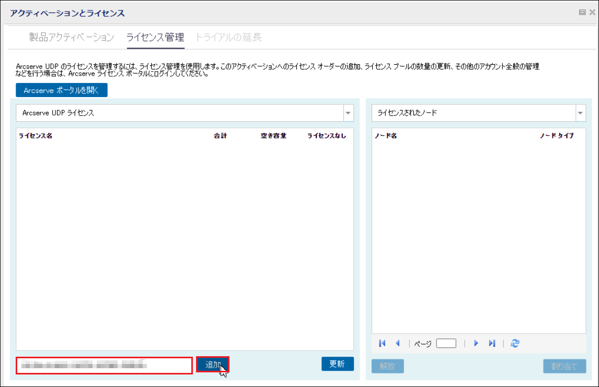Go to previous page of nodes
Viewport: 599px width, 387px height.
397,343
